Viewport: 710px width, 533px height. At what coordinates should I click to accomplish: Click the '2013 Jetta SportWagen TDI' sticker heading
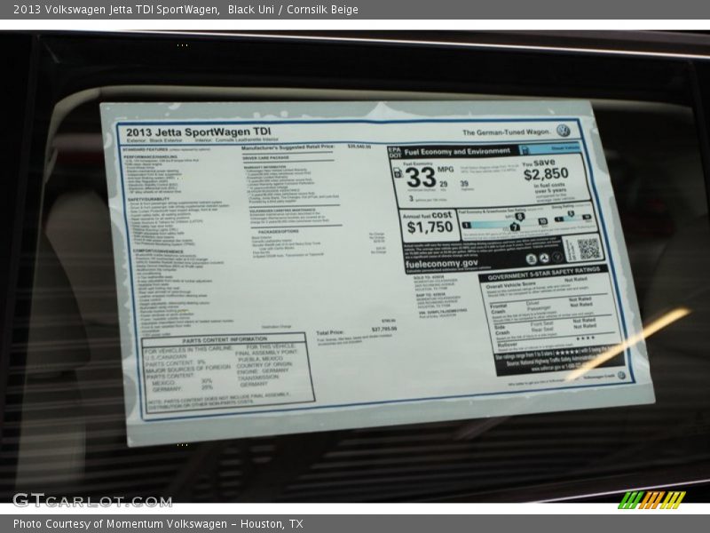point(185,131)
